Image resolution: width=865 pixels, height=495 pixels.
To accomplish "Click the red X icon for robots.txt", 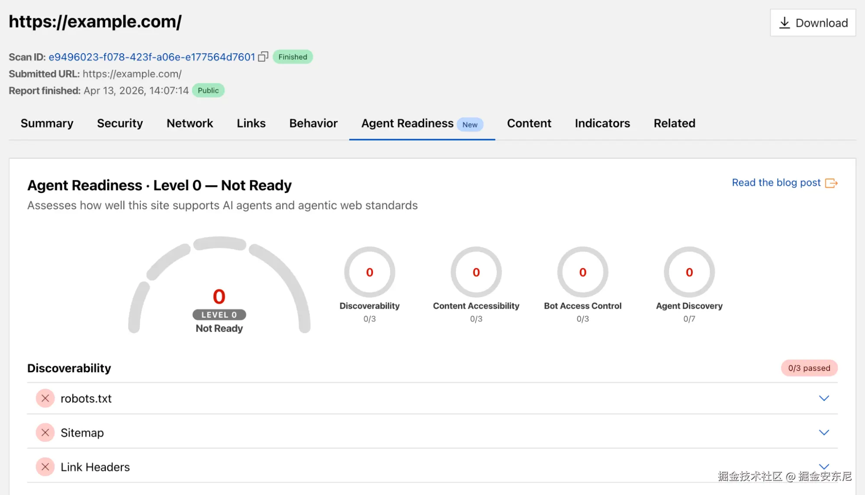I will 45,398.
